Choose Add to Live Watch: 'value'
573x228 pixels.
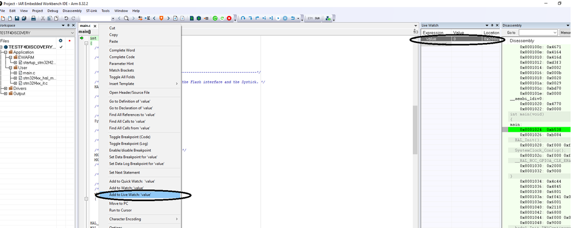pyautogui.click(x=141, y=195)
